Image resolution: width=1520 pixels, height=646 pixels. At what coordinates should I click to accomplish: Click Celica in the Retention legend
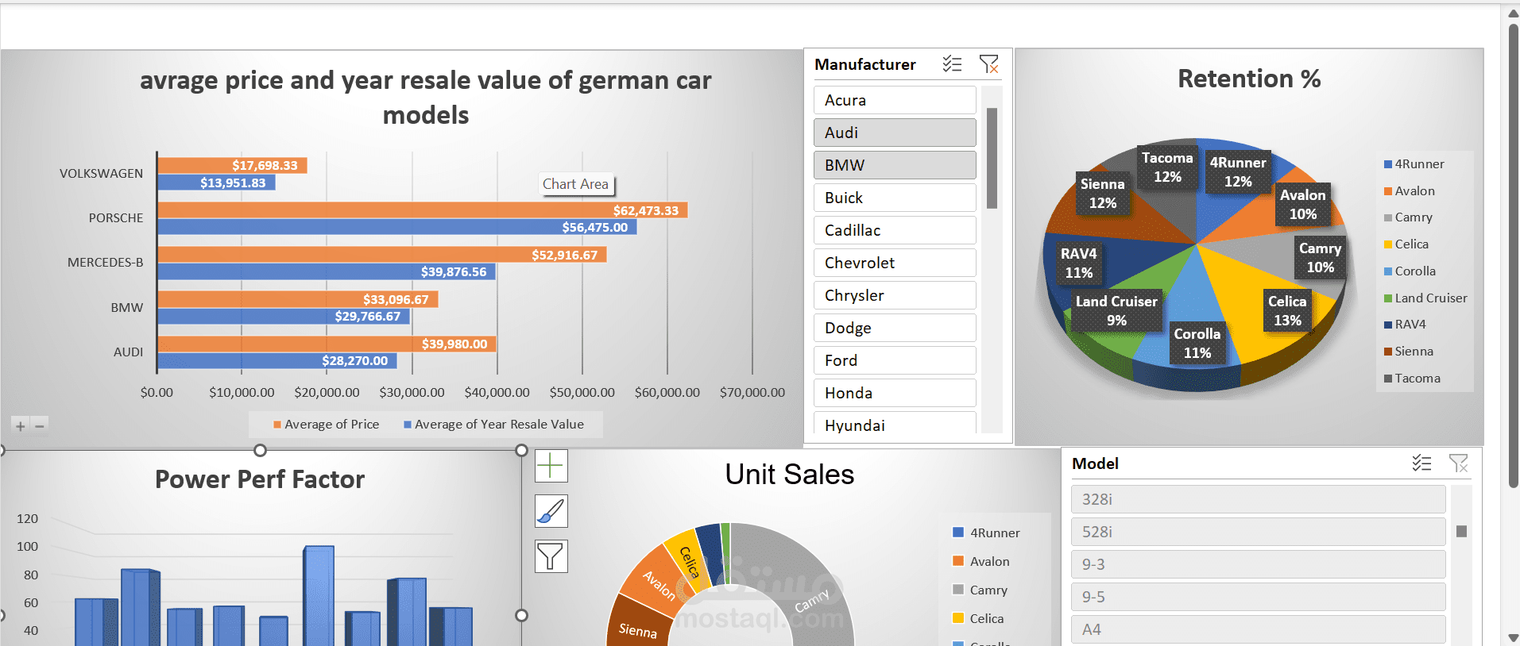[1406, 244]
